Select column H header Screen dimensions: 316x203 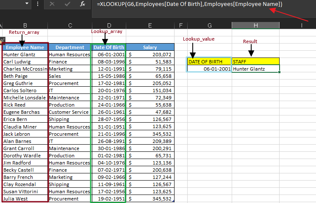coord(255,25)
